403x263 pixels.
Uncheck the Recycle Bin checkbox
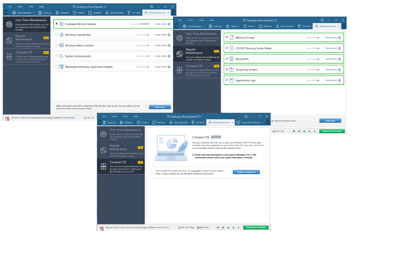227,59
